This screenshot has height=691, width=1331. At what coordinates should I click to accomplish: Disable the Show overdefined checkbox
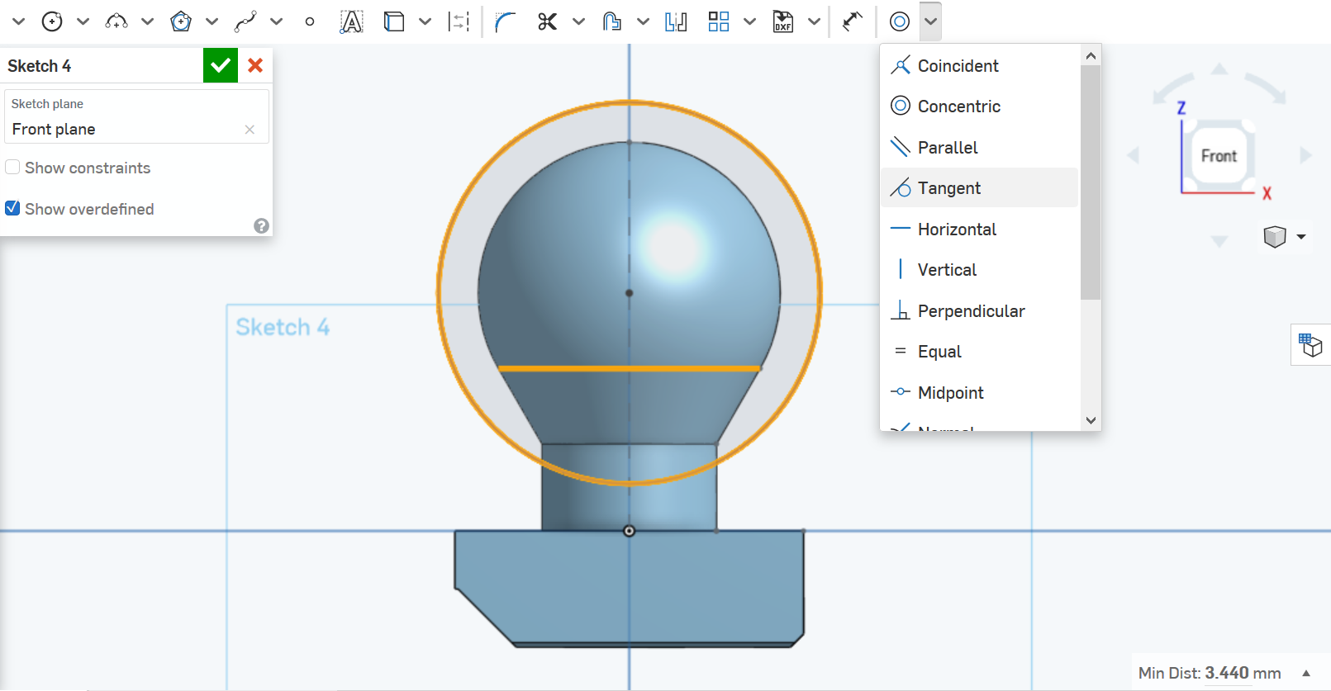[x=12, y=208]
